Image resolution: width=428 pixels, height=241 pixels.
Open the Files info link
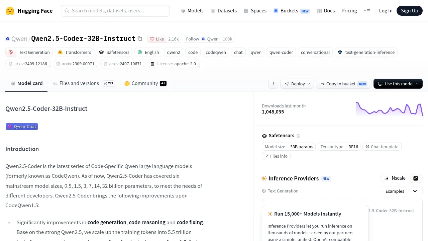point(276,156)
